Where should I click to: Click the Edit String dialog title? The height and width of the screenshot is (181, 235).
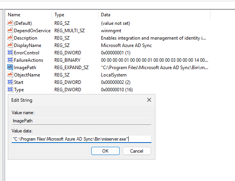[x=22, y=100]
